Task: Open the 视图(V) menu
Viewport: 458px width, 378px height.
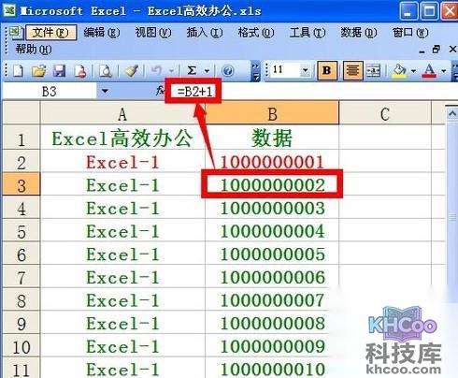Action: (153, 33)
